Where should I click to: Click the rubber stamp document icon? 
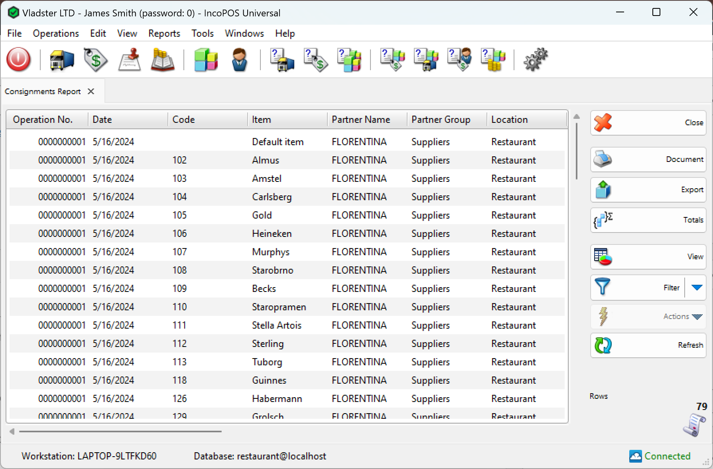point(129,60)
